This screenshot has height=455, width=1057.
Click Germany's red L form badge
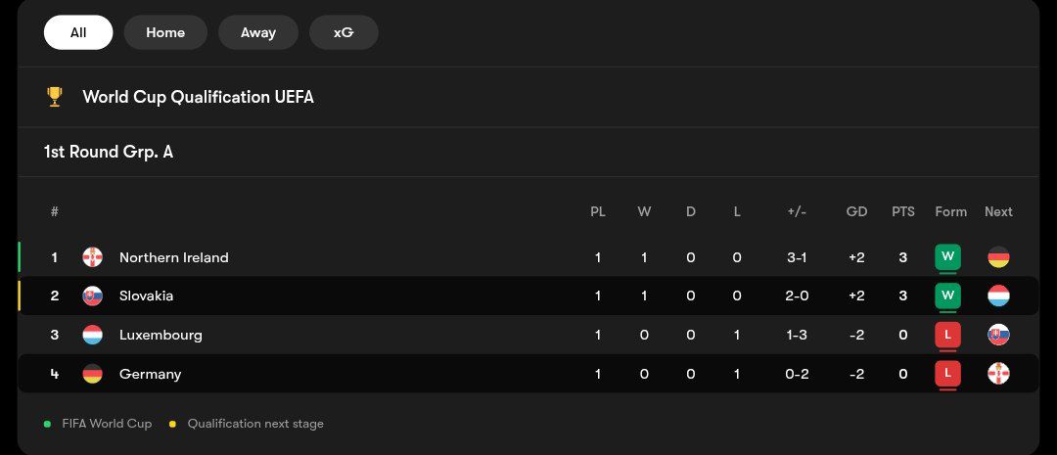947,374
